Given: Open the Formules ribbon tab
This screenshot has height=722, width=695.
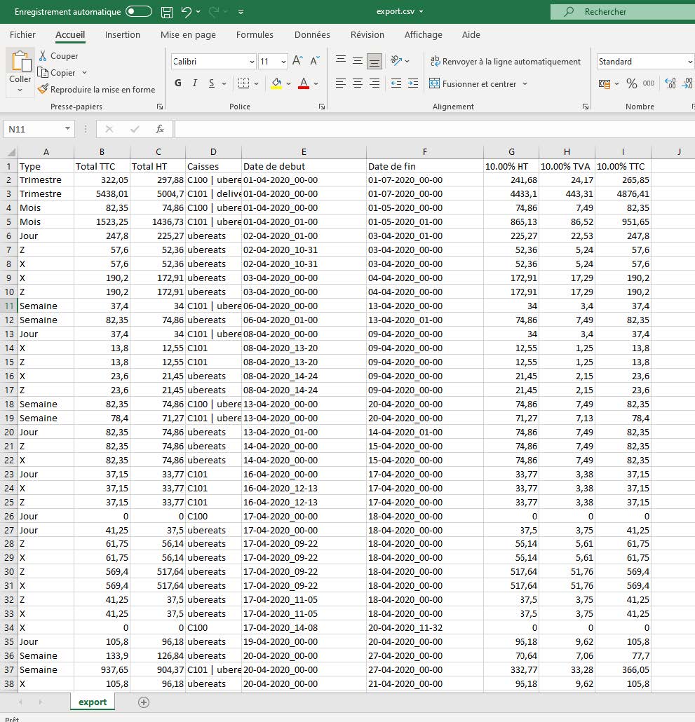Looking at the screenshot, I should pyautogui.click(x=255, y=35).
